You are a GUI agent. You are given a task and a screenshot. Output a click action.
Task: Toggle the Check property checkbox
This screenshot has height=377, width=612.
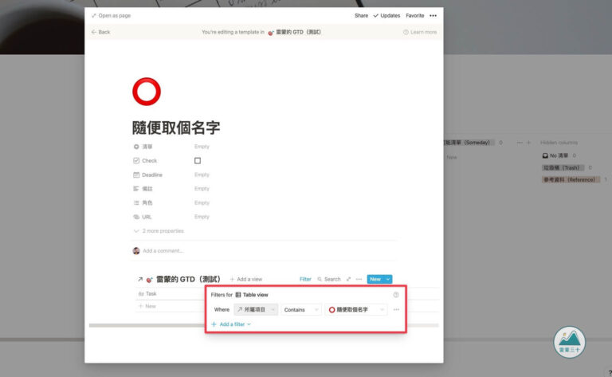point(198,161)
